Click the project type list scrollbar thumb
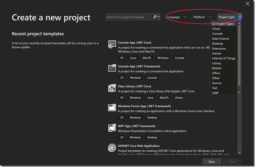Viewport: 255px width, 167px height. [239, 55]
